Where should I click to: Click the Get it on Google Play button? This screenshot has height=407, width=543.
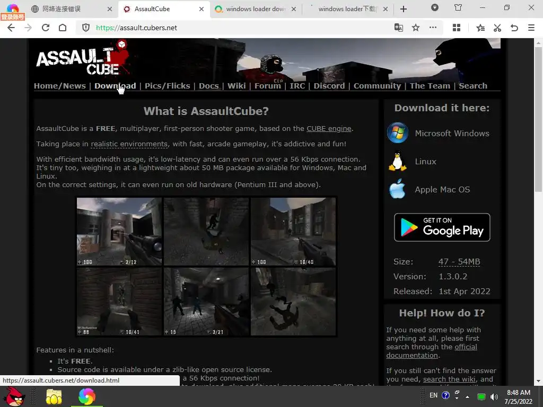click(x=442, y=227)
